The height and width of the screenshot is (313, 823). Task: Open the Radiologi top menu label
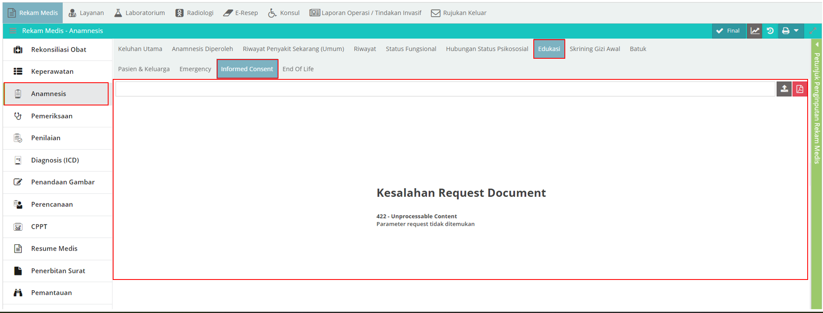tap(200, 13)
